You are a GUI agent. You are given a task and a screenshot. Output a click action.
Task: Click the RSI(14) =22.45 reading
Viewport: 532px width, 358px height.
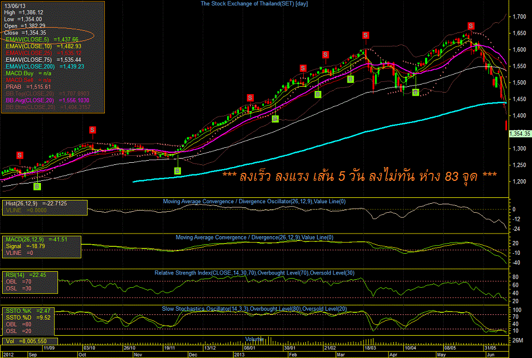pos(26,275)
